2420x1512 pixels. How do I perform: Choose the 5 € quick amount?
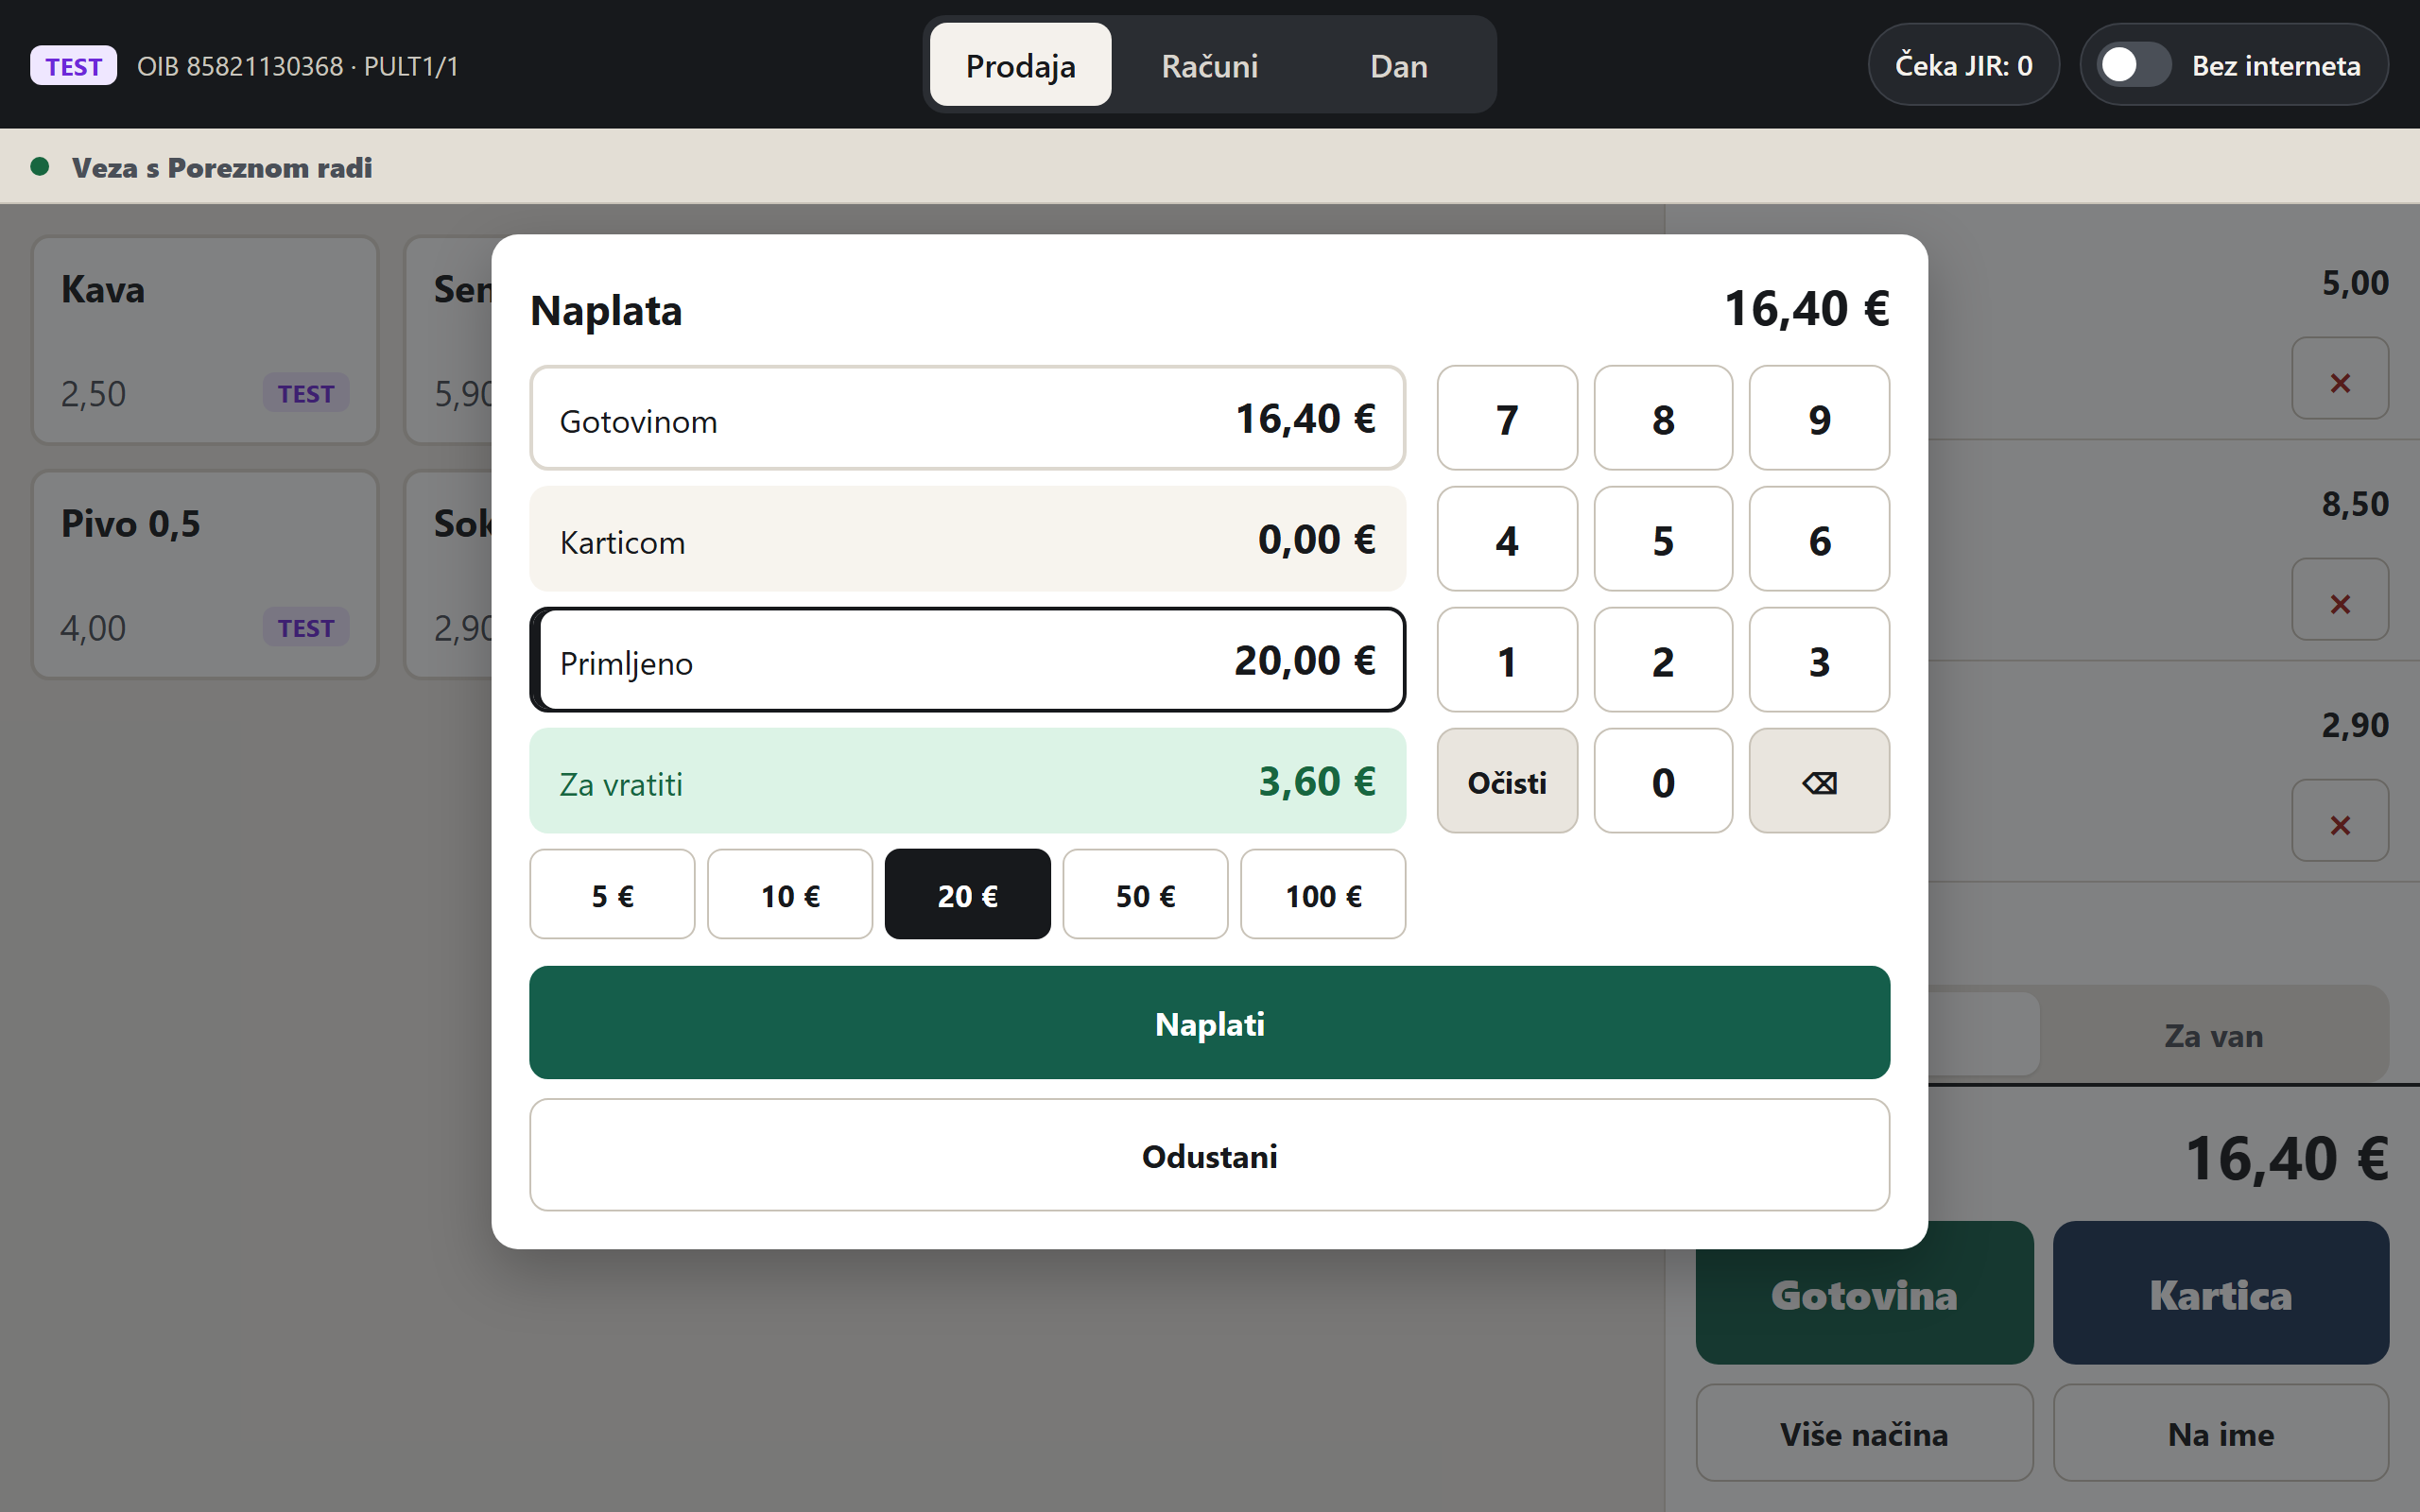(x=612, y=895)
